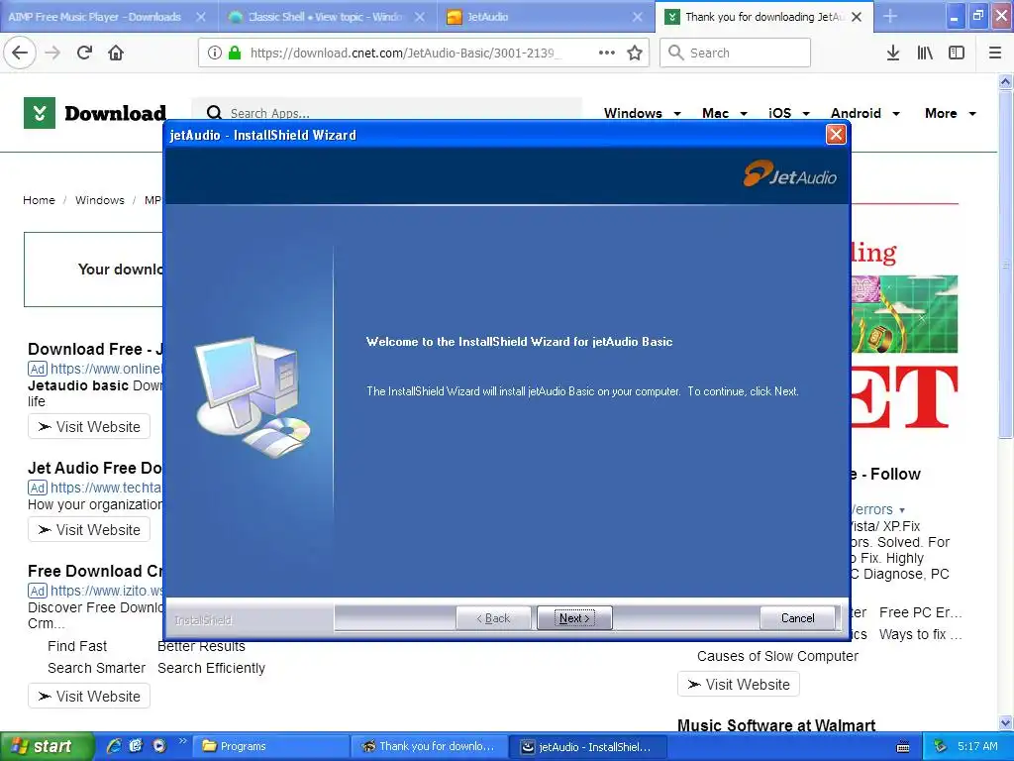Image resolution: width=1014 pixels, height=761 pixels.
Task: Click the Music Software at Walmart heading
Action: coord(776,725)
